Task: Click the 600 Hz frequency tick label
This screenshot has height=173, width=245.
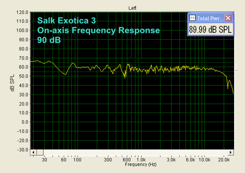Action: click(x=127, y=160)
